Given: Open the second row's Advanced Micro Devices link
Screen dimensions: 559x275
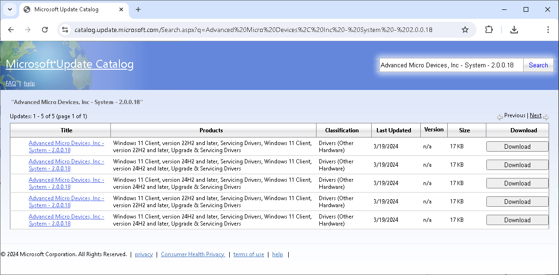Looking at the screenshot, I should [67, 165].
